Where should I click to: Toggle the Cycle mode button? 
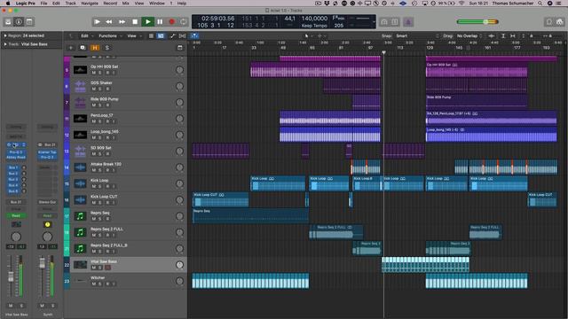184,22
